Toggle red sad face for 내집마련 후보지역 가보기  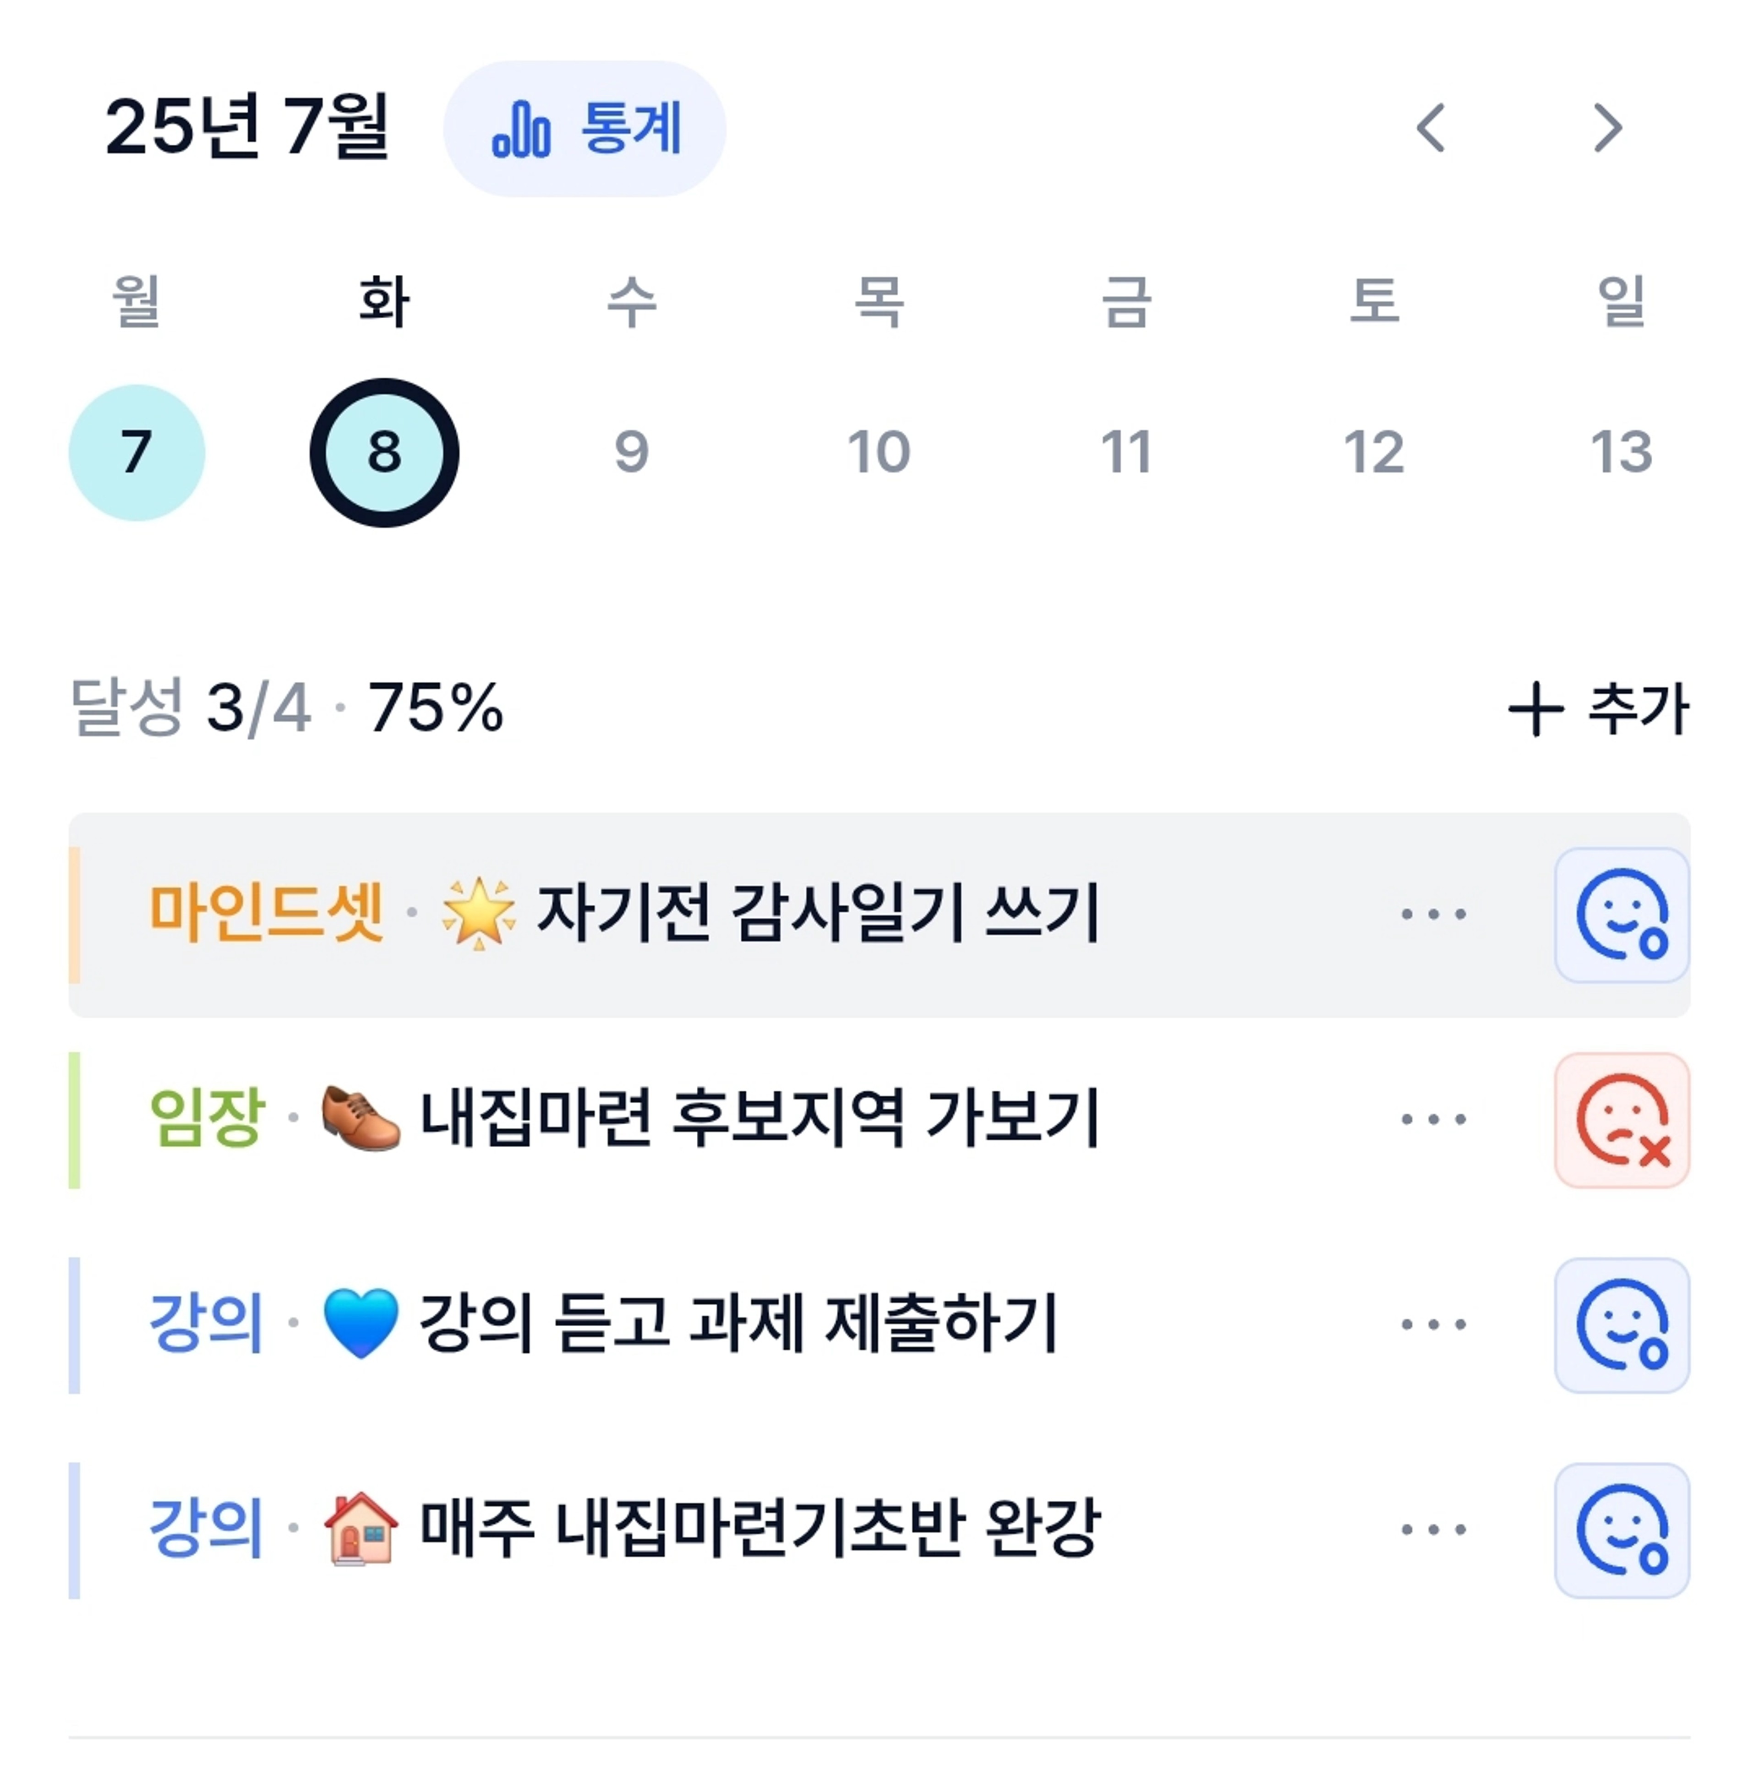coord(1622,1120)
